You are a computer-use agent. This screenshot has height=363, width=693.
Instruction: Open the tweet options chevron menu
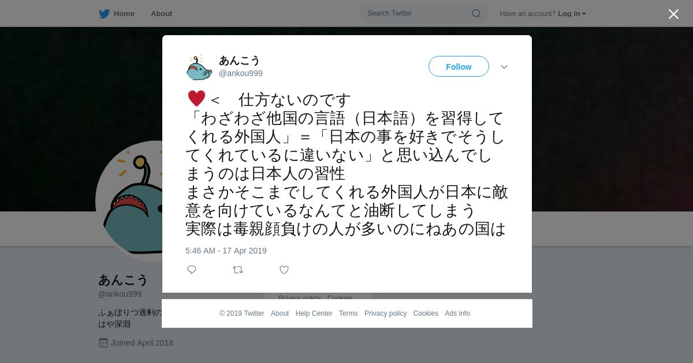[x=504, y=67]
